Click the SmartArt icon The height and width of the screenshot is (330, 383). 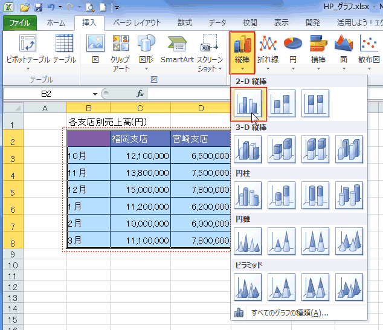176,50
